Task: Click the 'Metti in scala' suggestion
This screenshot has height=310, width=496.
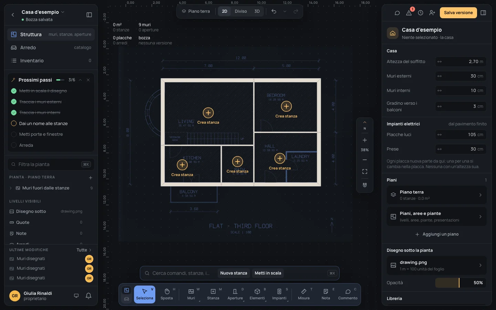Action: coord(268,273)
